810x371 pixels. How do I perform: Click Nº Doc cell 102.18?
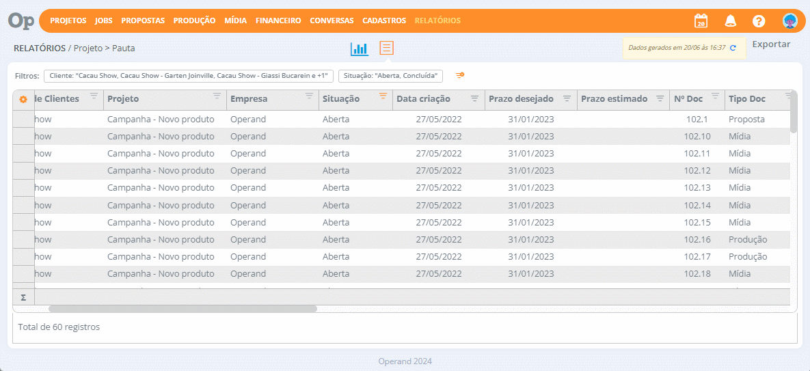coord(697,274)
